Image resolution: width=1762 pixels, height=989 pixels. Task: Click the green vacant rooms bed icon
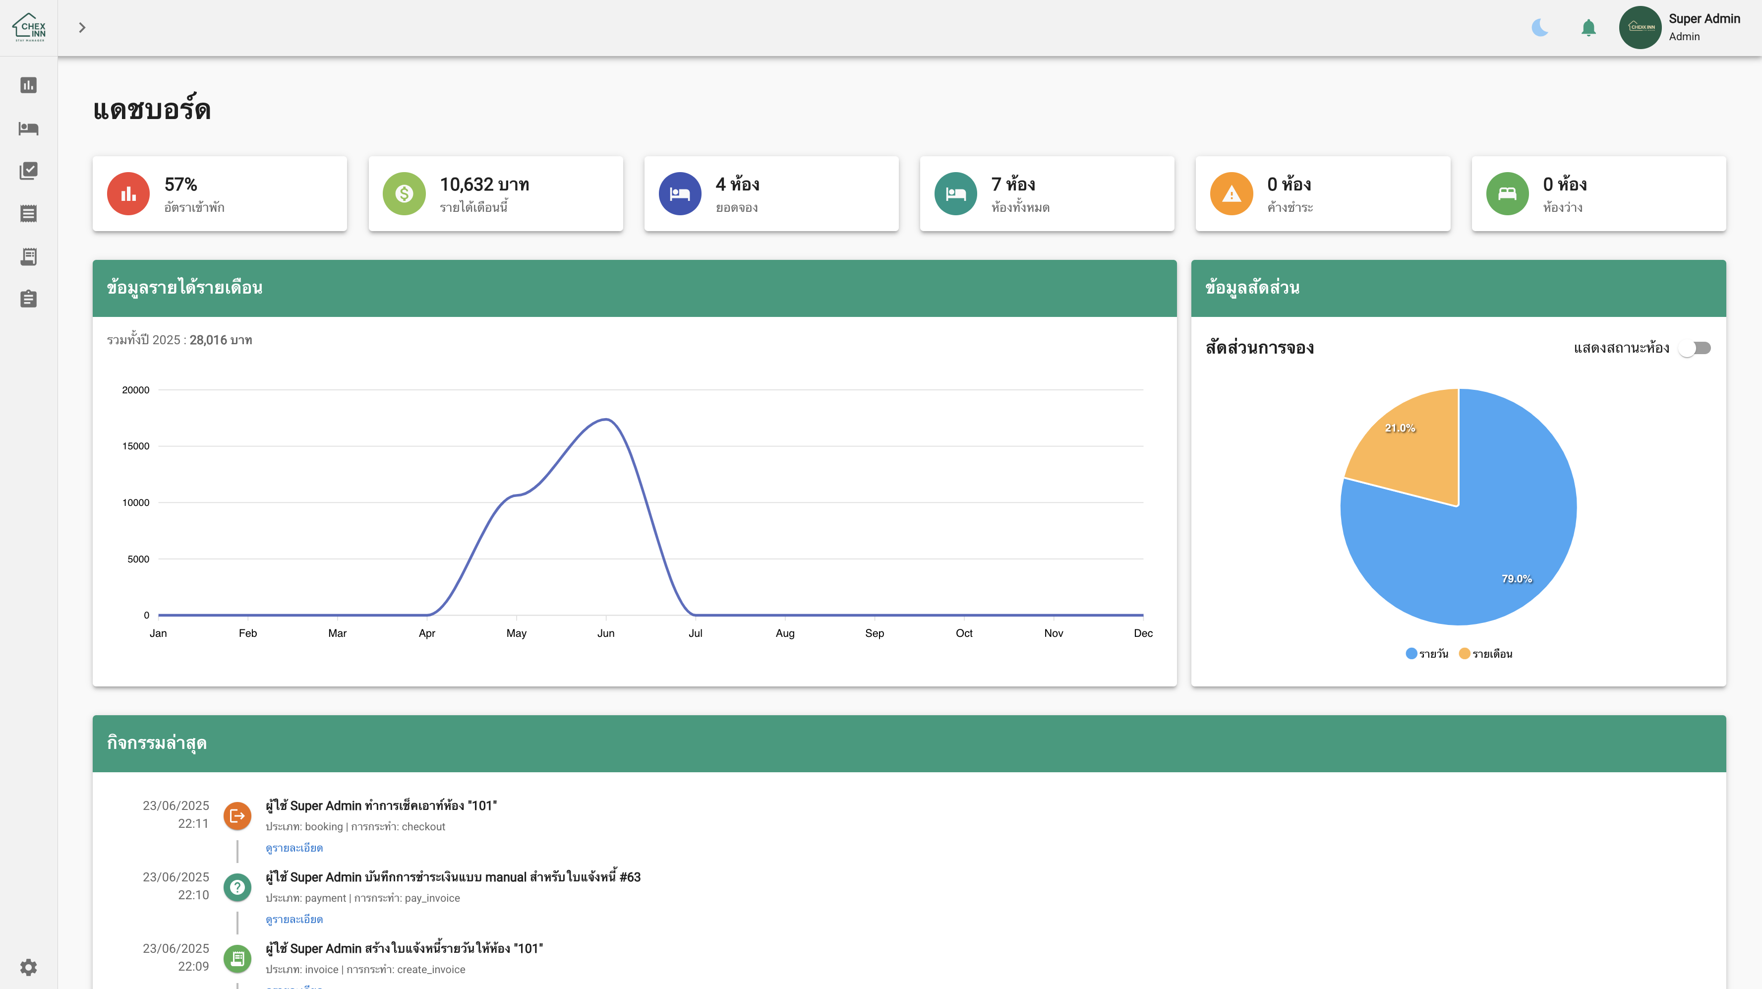[1507, 194]
